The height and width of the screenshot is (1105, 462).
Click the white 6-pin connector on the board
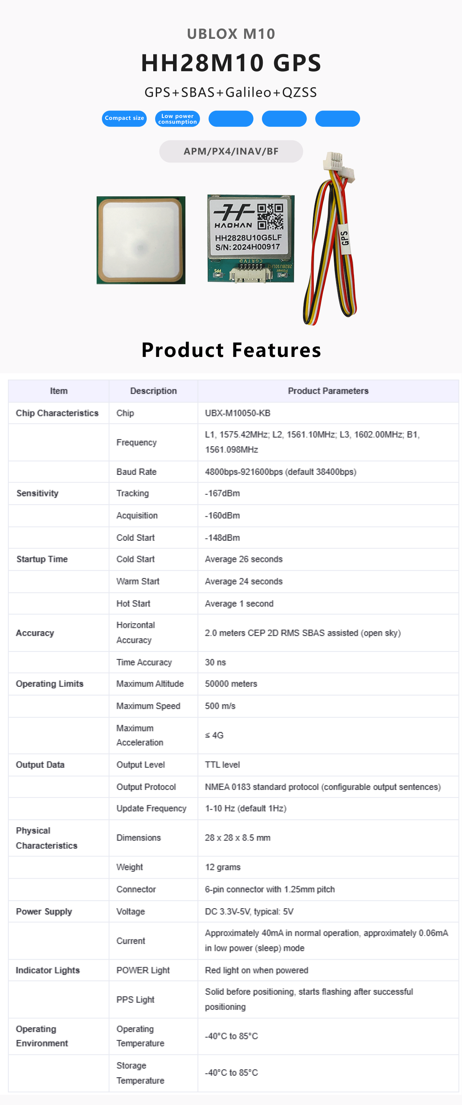(x=250, y=274)
